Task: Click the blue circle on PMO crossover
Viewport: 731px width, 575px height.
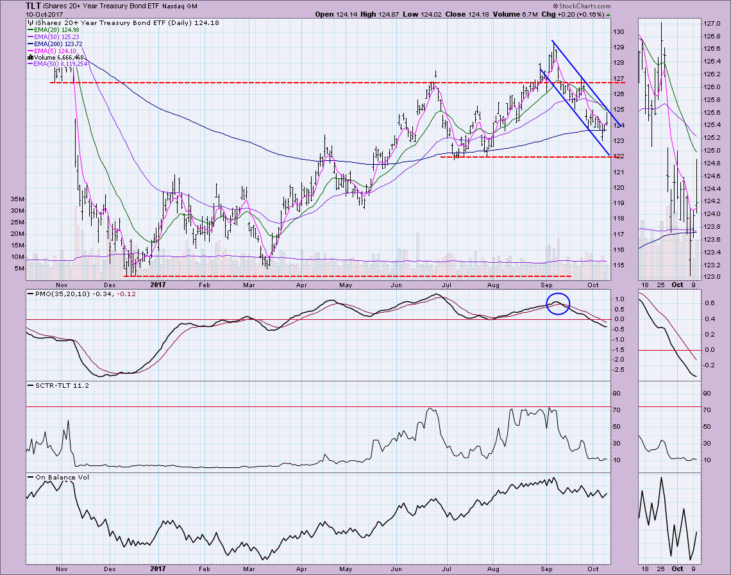Action: [557, 304]
